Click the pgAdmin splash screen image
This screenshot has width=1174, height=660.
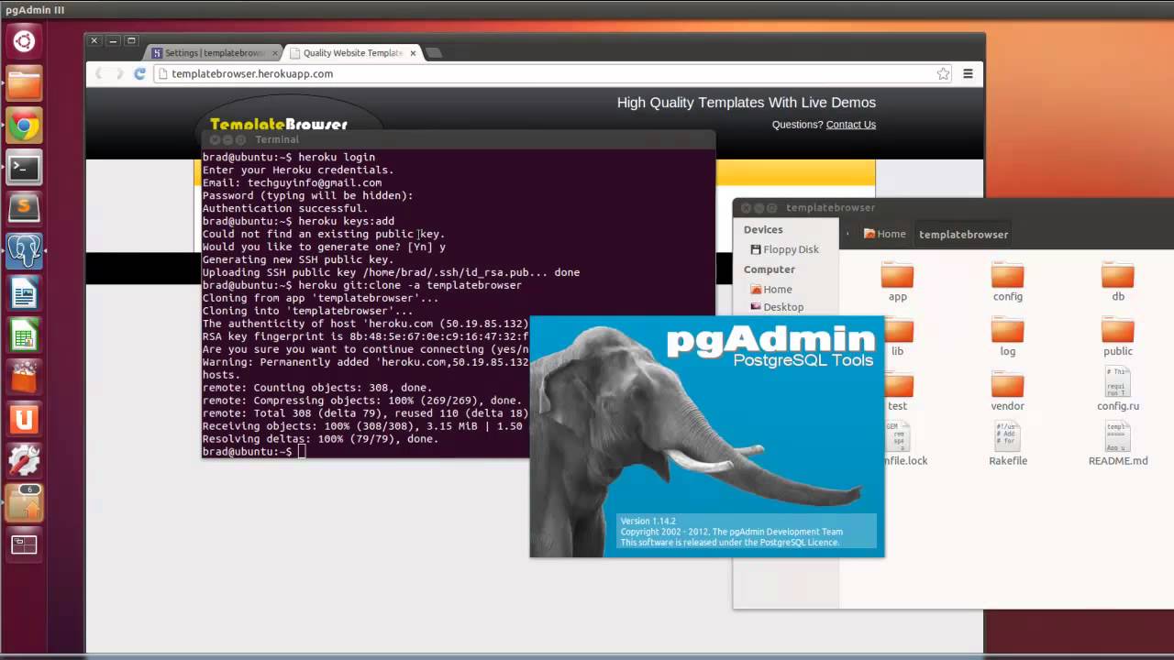706,436
